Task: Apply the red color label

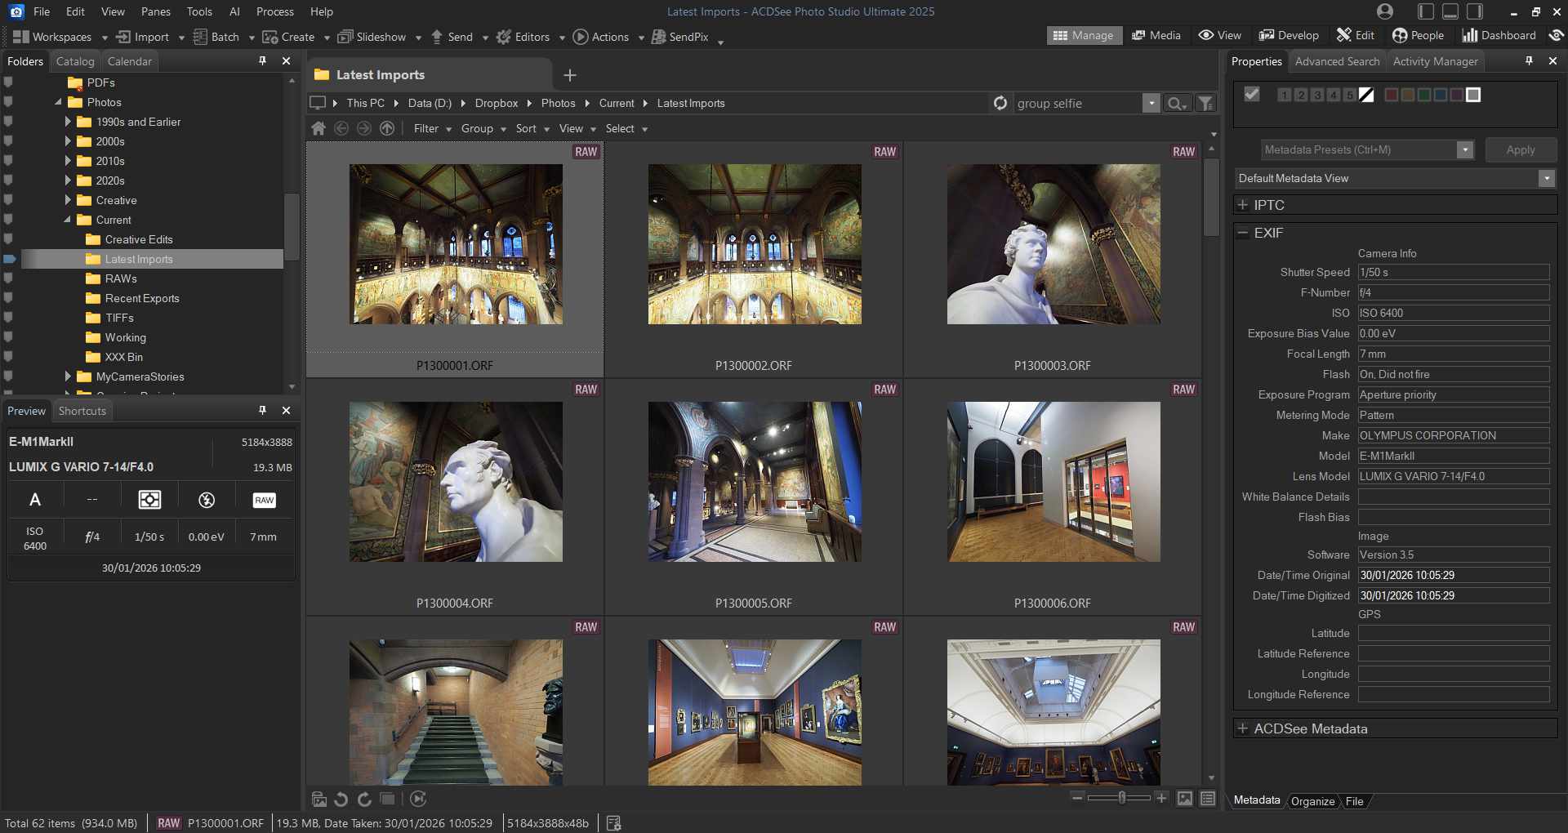Action: [x=1392, y=95]
